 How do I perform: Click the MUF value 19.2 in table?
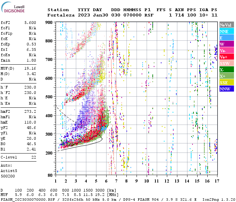point(100,195)
